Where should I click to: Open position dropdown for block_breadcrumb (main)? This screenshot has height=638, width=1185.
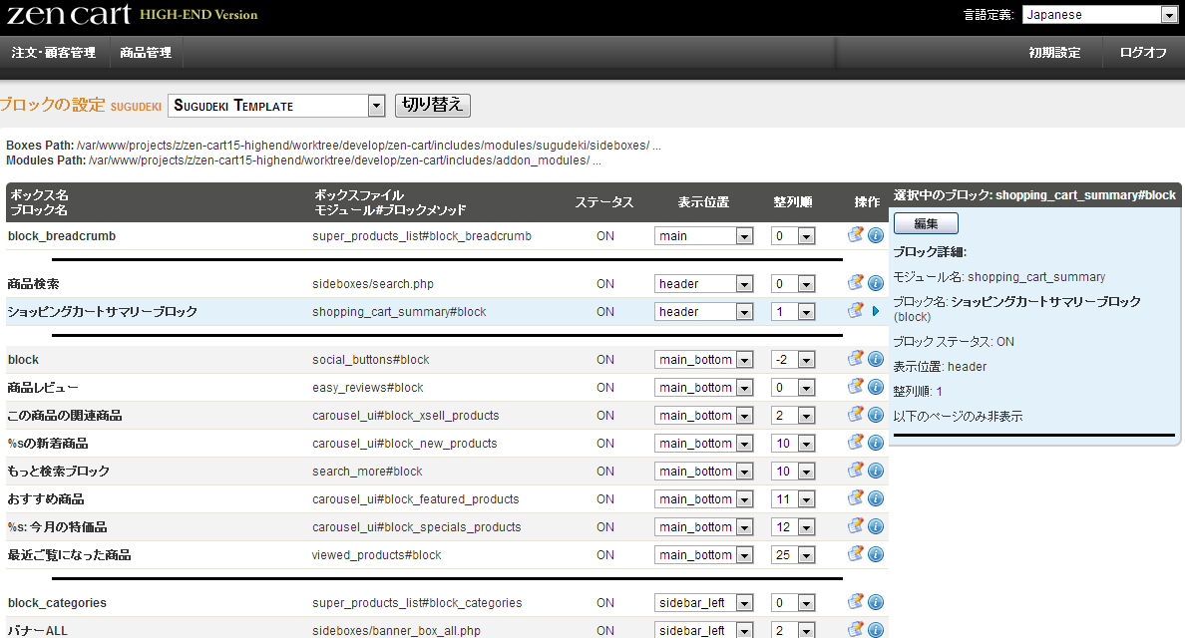743,236
